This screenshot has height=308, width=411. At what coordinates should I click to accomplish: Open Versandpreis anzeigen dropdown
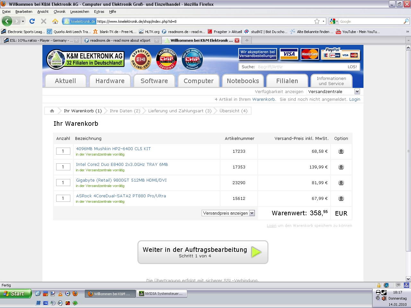tap(228, 213)
